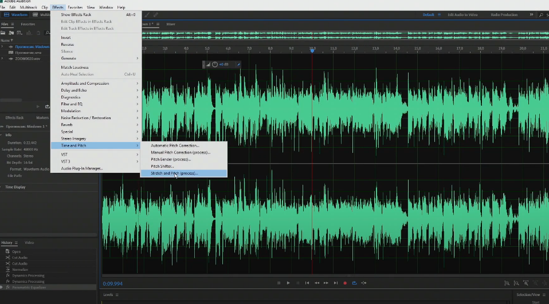Collapse the Info section
The height and width of the screenshot is (304, 549).
1,135
